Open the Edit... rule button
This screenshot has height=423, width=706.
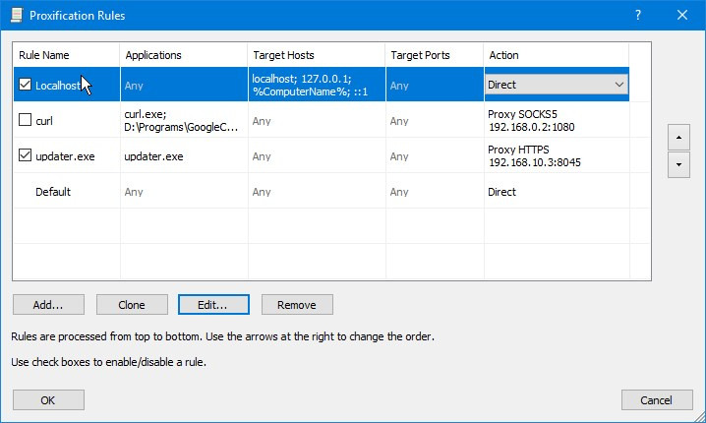point(213,305)
